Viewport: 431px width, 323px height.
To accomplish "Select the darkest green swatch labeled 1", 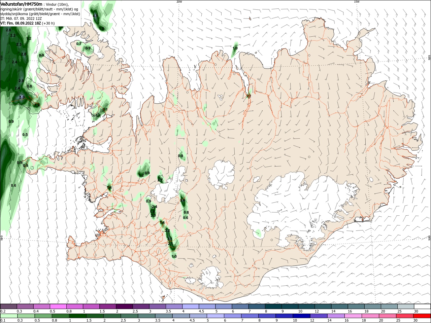I will [x=77, y=316].
